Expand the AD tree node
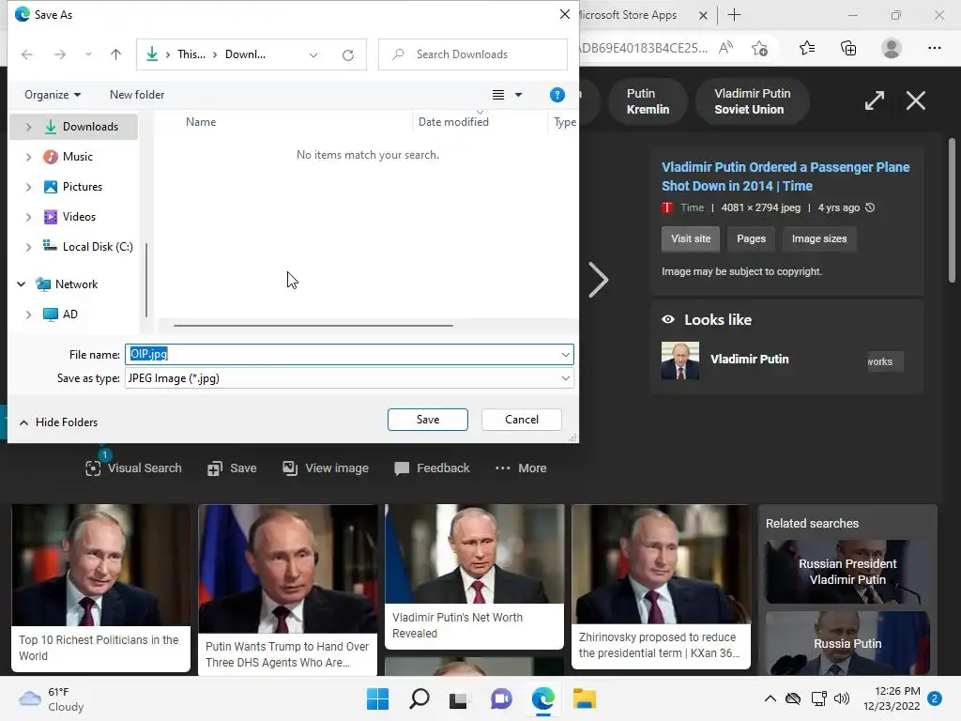This screenshot has width=961, height=721. (x=28, y=314)
